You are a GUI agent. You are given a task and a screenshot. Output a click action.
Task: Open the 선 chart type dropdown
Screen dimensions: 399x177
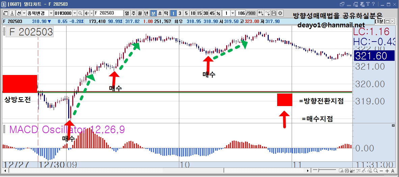pyautogui.click(x=24, y=13)
